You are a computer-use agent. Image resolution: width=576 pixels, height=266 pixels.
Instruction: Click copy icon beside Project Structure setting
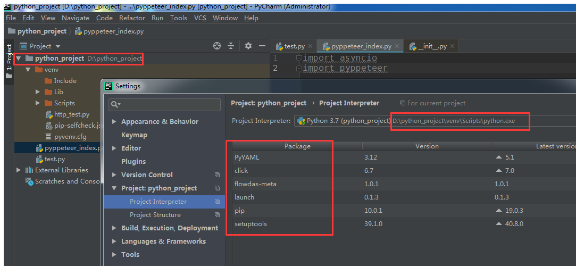click(x=217, y=215)
